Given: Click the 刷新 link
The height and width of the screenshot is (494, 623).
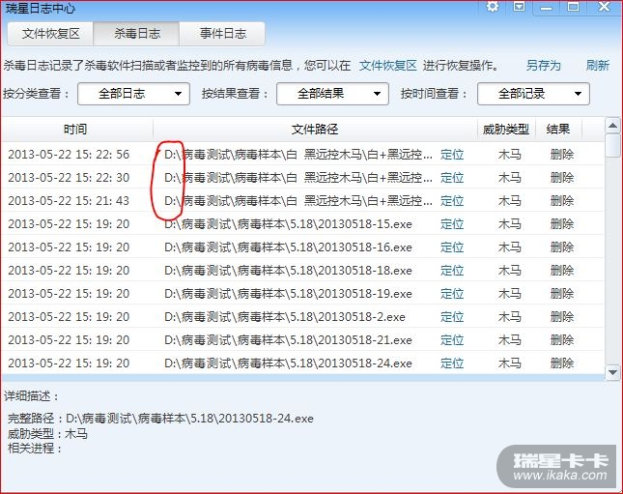Looking at the screenshot, I should [597, 66].
